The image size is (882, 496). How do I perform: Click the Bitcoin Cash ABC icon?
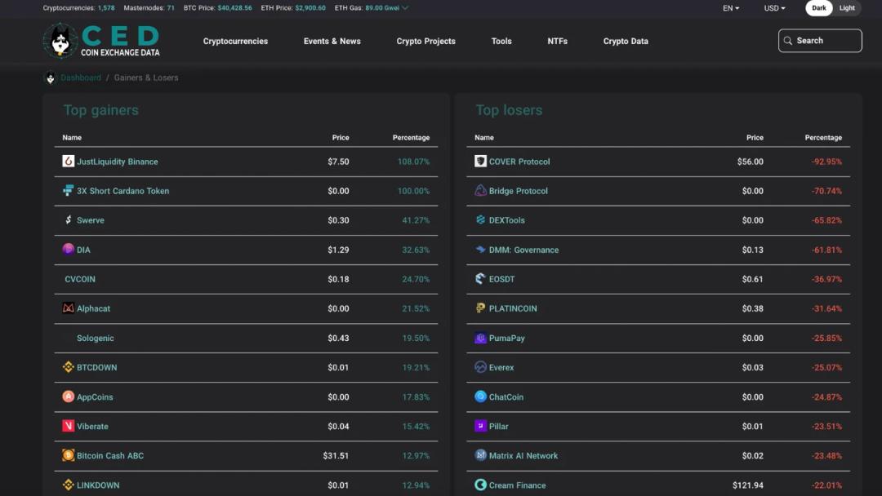coord(68,455)
